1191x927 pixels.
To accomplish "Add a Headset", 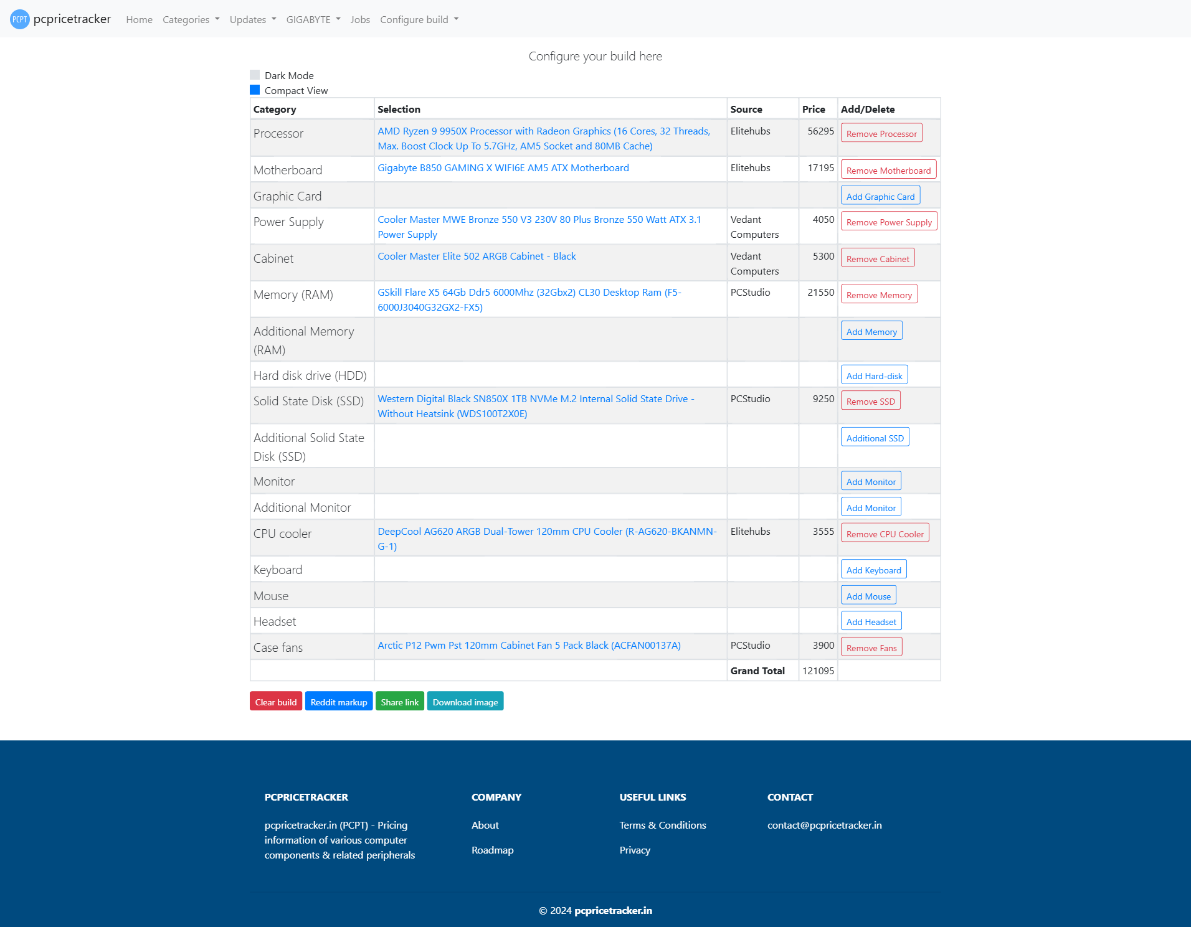I will click(871, 621).
